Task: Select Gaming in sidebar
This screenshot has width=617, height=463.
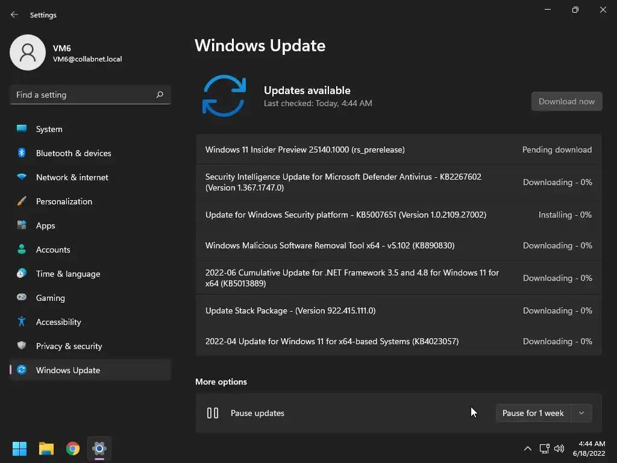Action: click(x=90, y=298)
